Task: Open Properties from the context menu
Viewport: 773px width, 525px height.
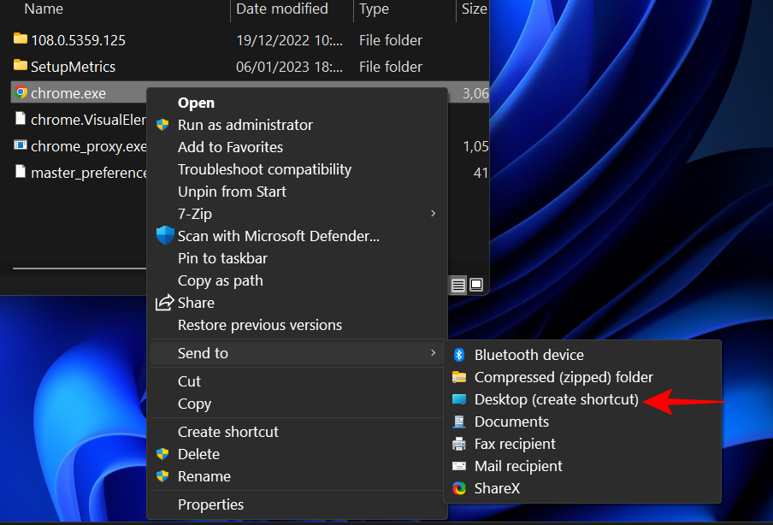Action: point(210,504)
